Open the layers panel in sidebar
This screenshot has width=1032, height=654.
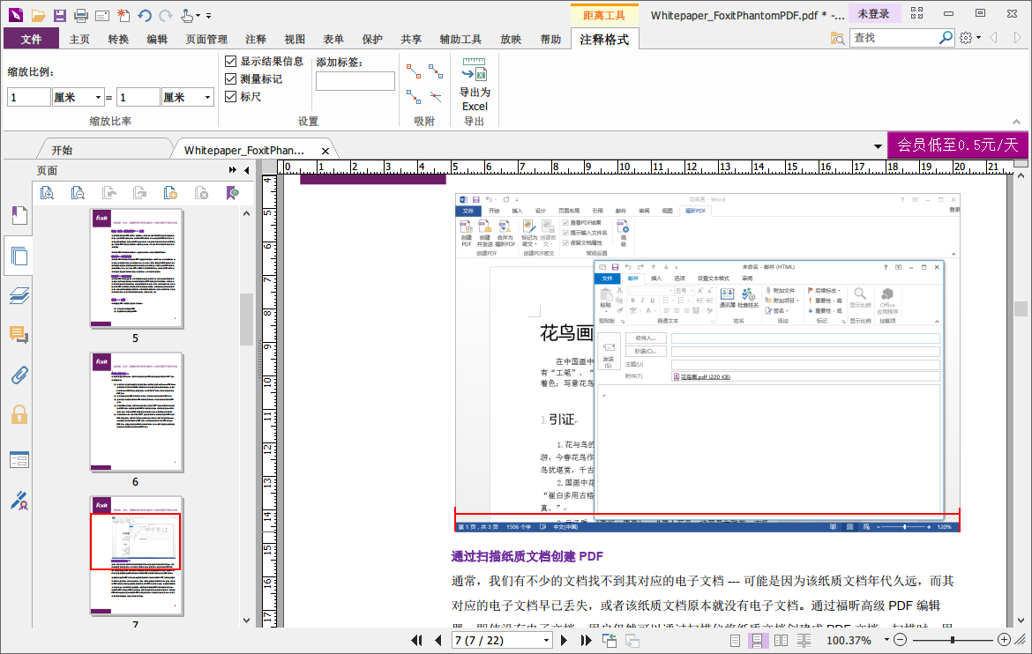coord(19,295)
